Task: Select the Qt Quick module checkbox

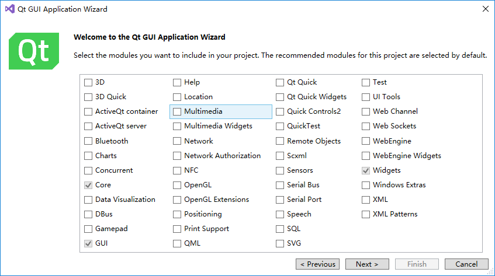Action: coord(280,82)
